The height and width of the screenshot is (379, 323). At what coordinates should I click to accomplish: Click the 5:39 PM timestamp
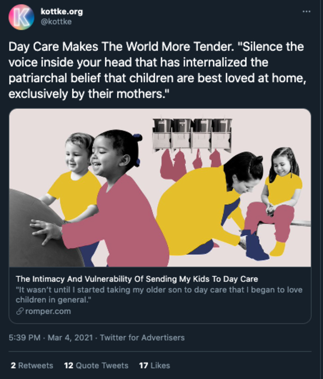pyautogui.click(x=24, y=338)
